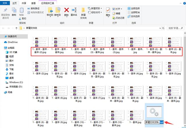
Task: Click the Paste (粘贴) ribbon icon
Action: [x=22, y=10]
